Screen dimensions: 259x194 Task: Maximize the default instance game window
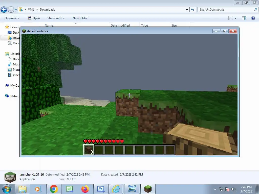(225, 31)
